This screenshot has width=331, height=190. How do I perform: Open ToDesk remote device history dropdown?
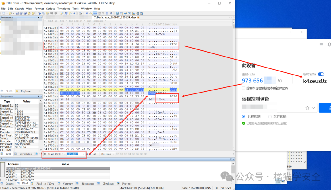point(313,108)
